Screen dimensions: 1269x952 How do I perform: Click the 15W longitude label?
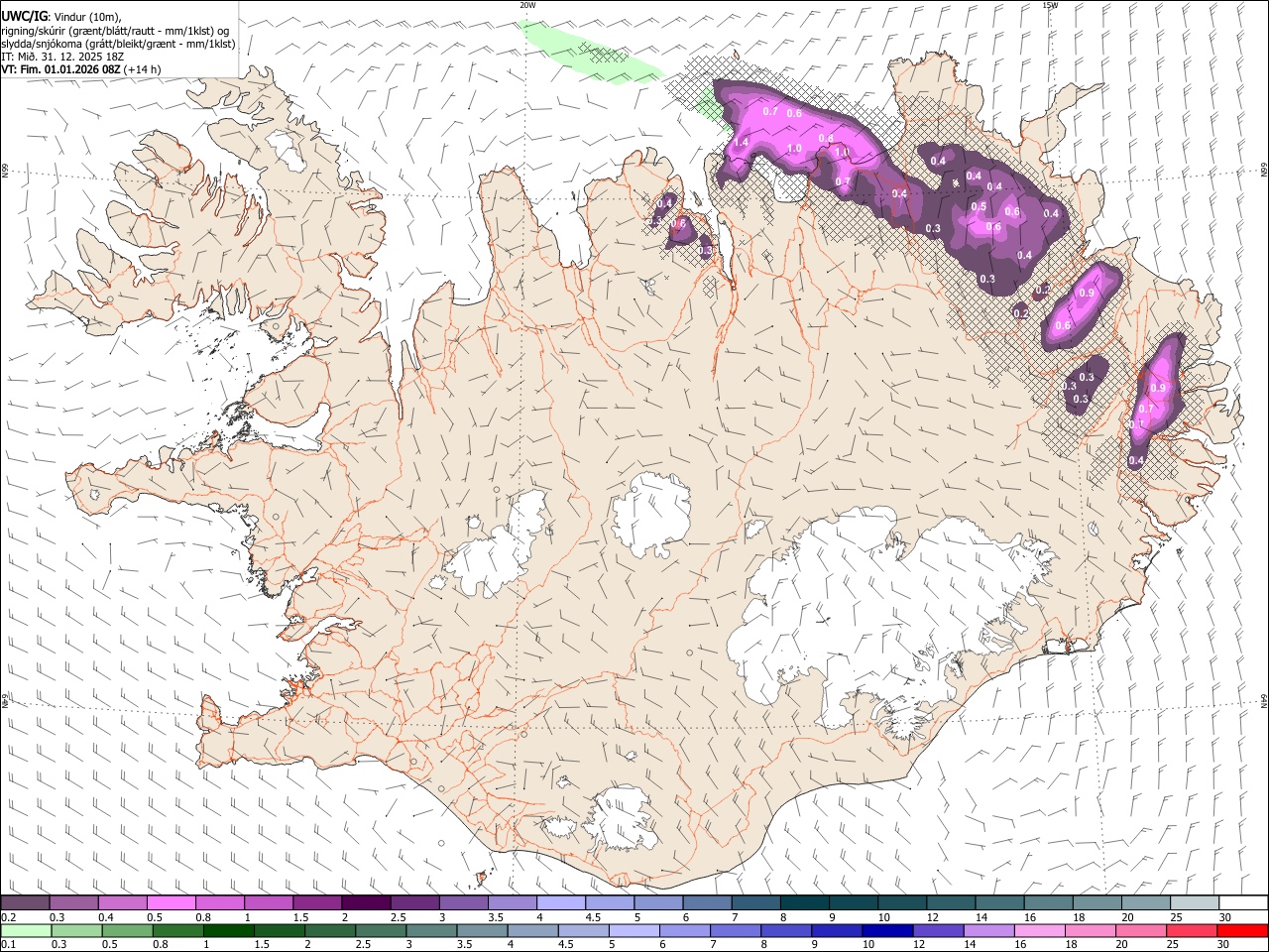[1050, 5]
